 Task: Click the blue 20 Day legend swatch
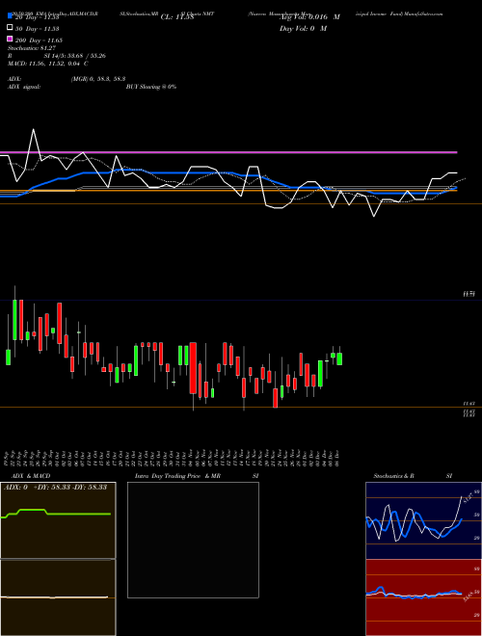11,15
